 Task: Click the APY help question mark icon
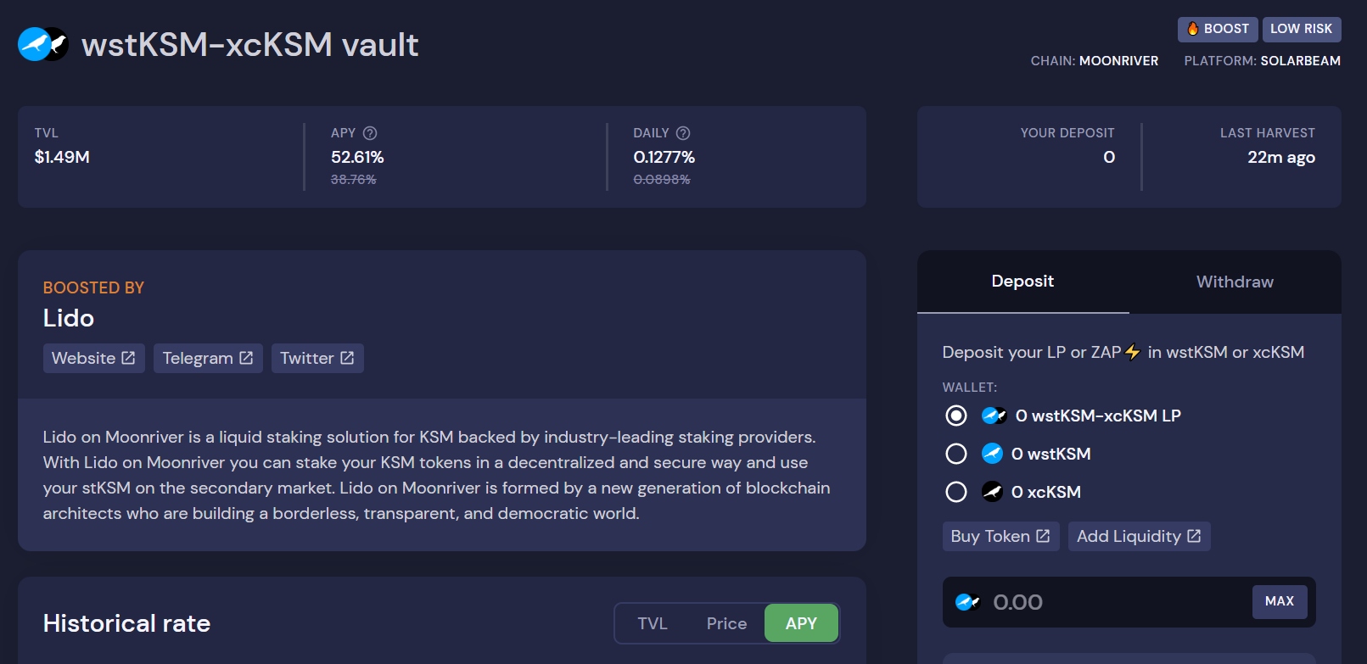click(370, 133)
